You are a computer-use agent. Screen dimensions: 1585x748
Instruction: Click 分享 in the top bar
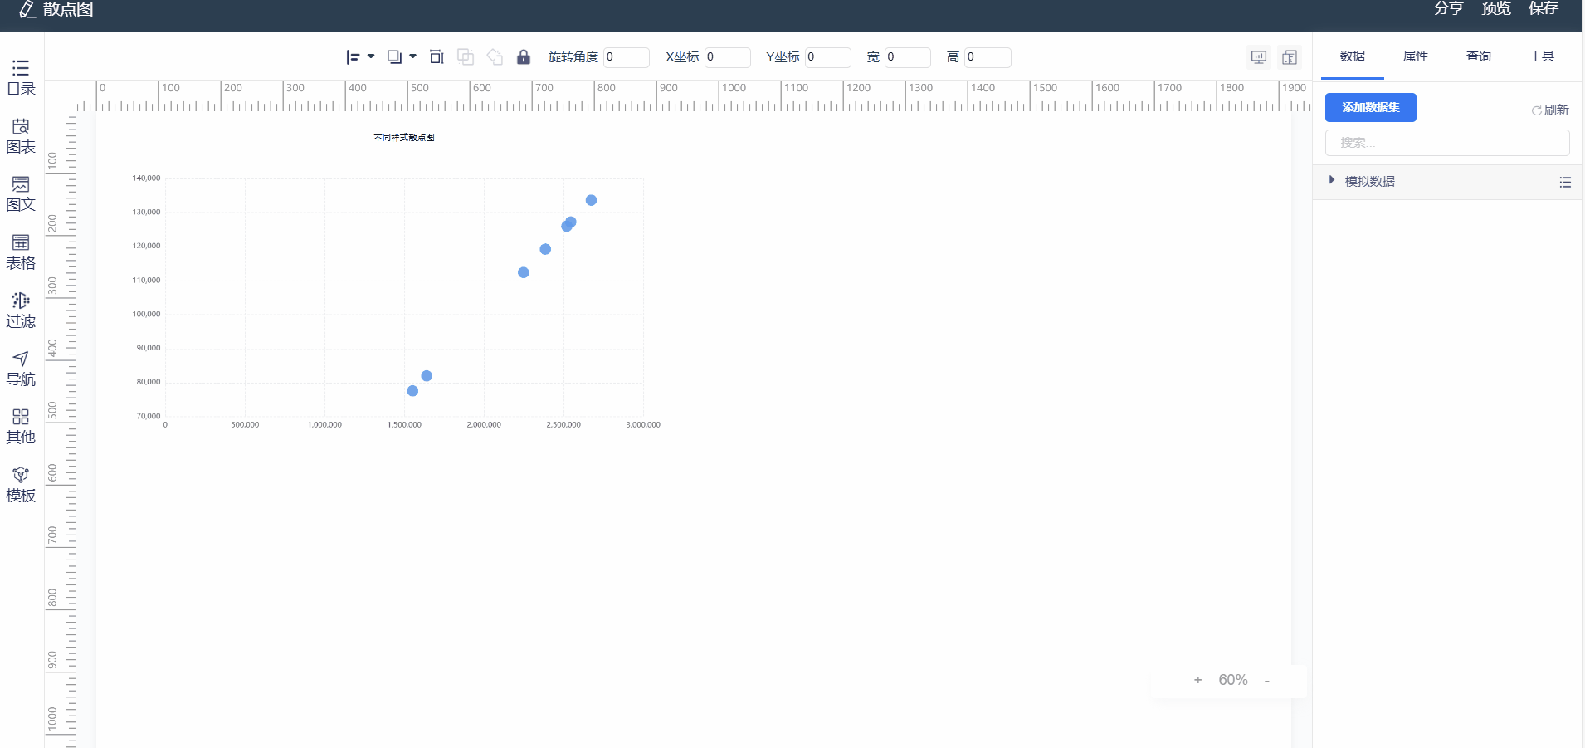1449,8
